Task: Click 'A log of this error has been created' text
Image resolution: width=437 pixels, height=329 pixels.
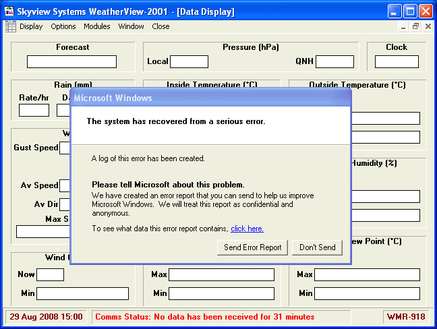Action: coord(148,158)
